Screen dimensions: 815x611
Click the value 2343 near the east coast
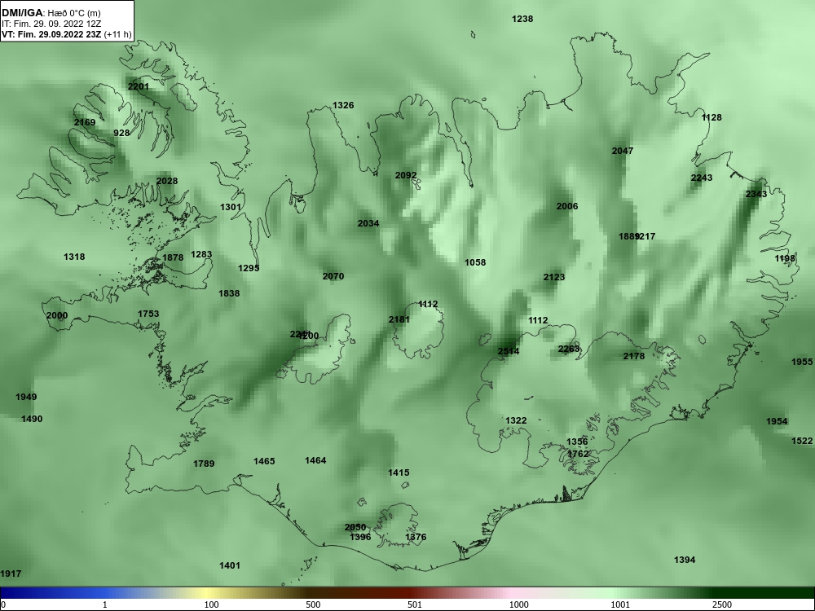(x=756, y=194)
